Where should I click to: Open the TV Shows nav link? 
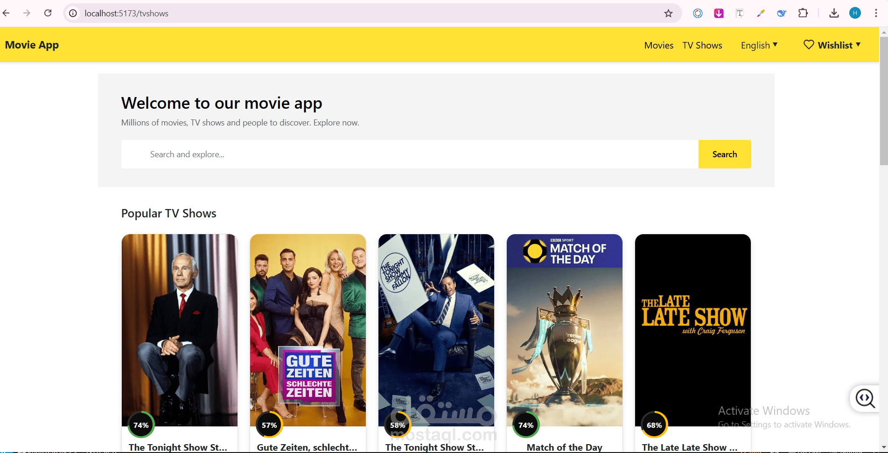702,45
